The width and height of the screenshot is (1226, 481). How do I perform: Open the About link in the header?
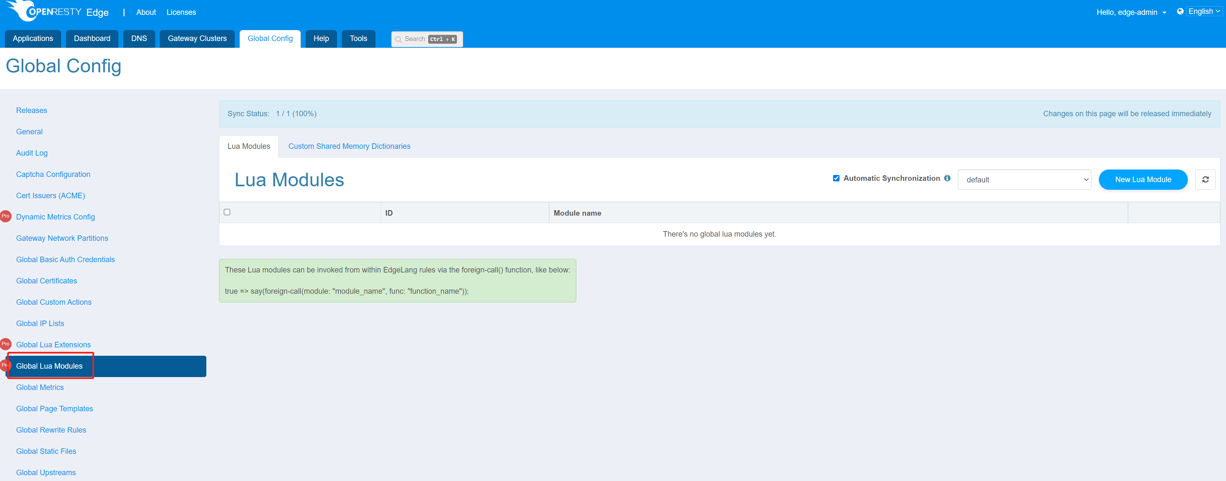[146, 12]
